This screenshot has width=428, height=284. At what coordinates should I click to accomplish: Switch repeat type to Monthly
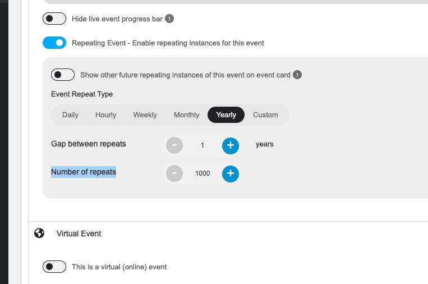tap(187, 114)
